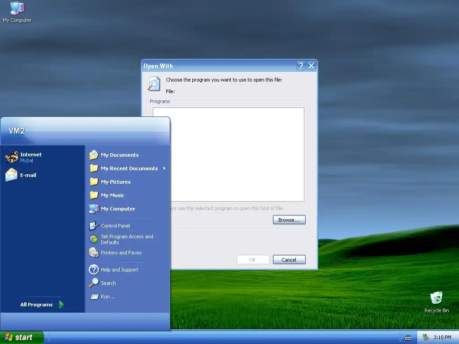The height and width of the screenshot is (344, 459).
Task: Click the Open With help question-mark button
Action: pyautogui.click(x=301, y=66)
